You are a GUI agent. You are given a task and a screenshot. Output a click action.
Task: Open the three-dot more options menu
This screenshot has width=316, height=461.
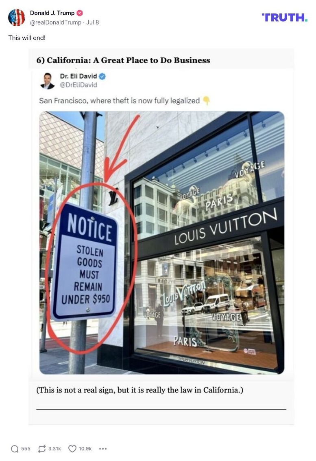103,449
